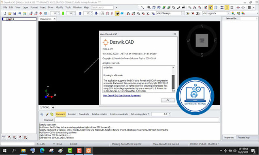
Task: Click the black square frame icon
Action: (232, 7)
